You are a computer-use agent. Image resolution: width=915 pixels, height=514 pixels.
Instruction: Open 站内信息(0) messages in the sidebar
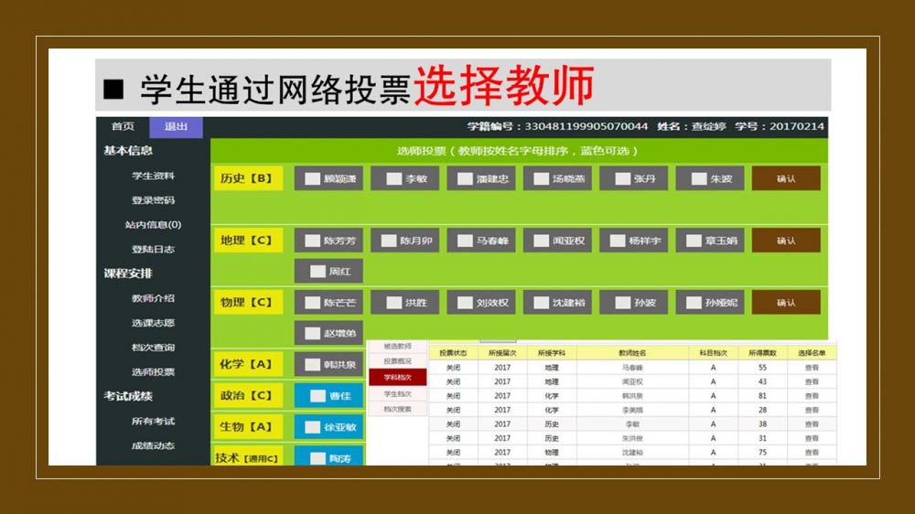tap(153, 225)
